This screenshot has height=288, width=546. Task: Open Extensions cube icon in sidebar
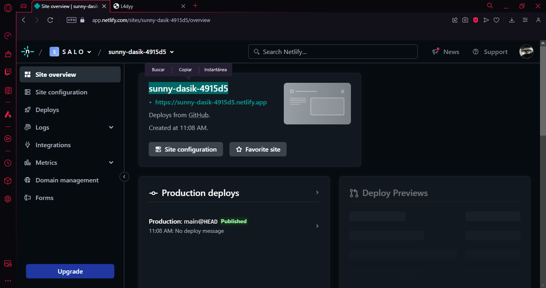click(8, 181)
